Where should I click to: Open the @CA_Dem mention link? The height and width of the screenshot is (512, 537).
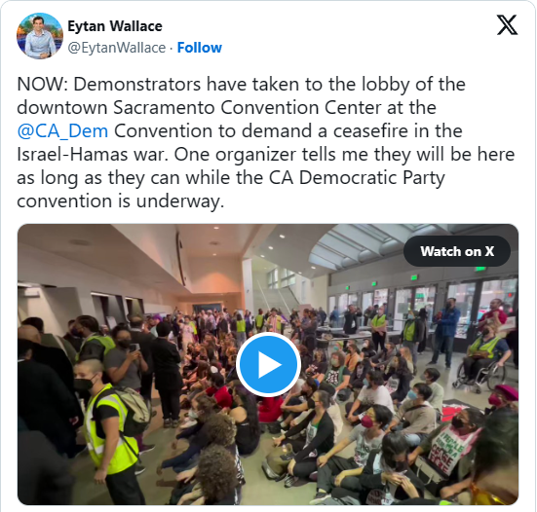pos(62,131)
